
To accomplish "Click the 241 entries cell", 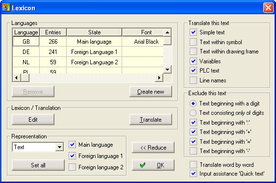I will point(53,52).
